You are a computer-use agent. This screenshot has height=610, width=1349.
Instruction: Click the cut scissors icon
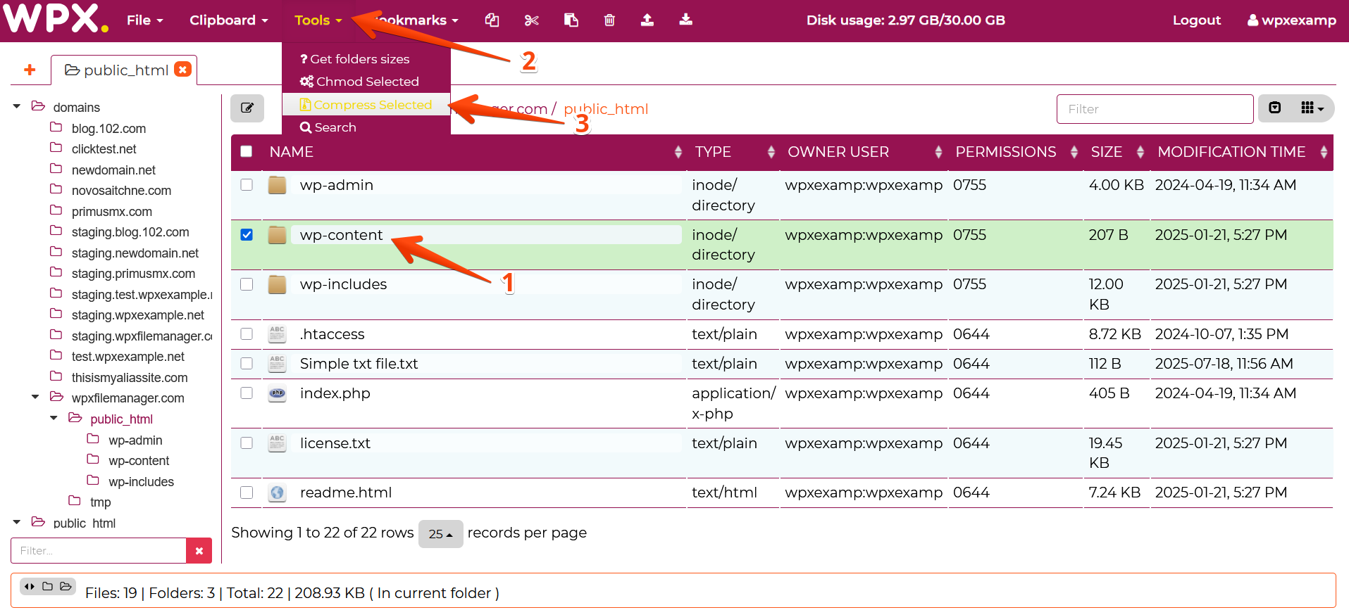(532, 20)
